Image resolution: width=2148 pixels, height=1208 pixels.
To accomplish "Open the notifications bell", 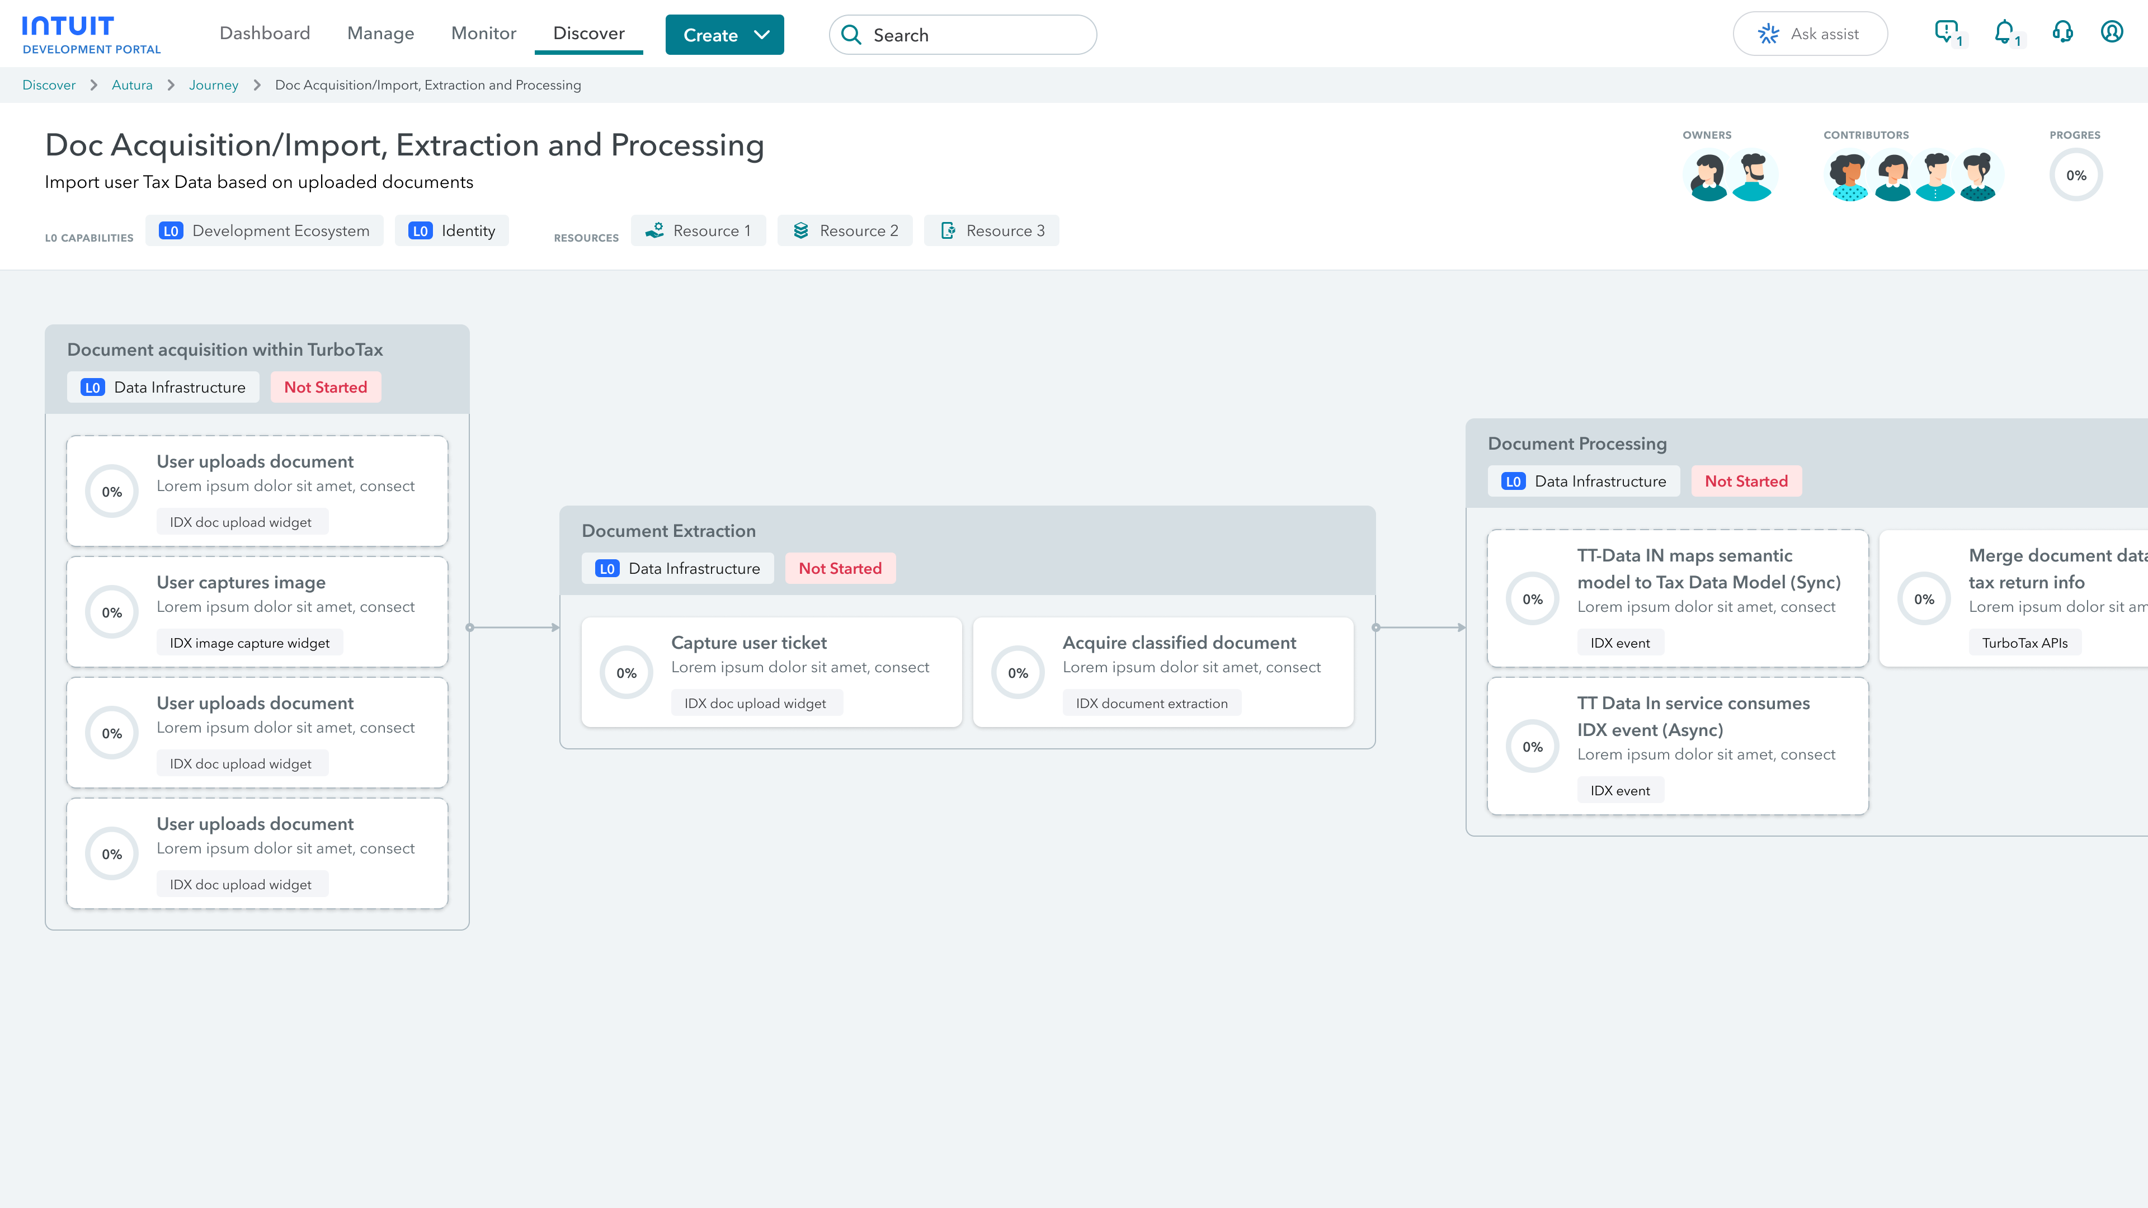I will (x=2004, y=32).
